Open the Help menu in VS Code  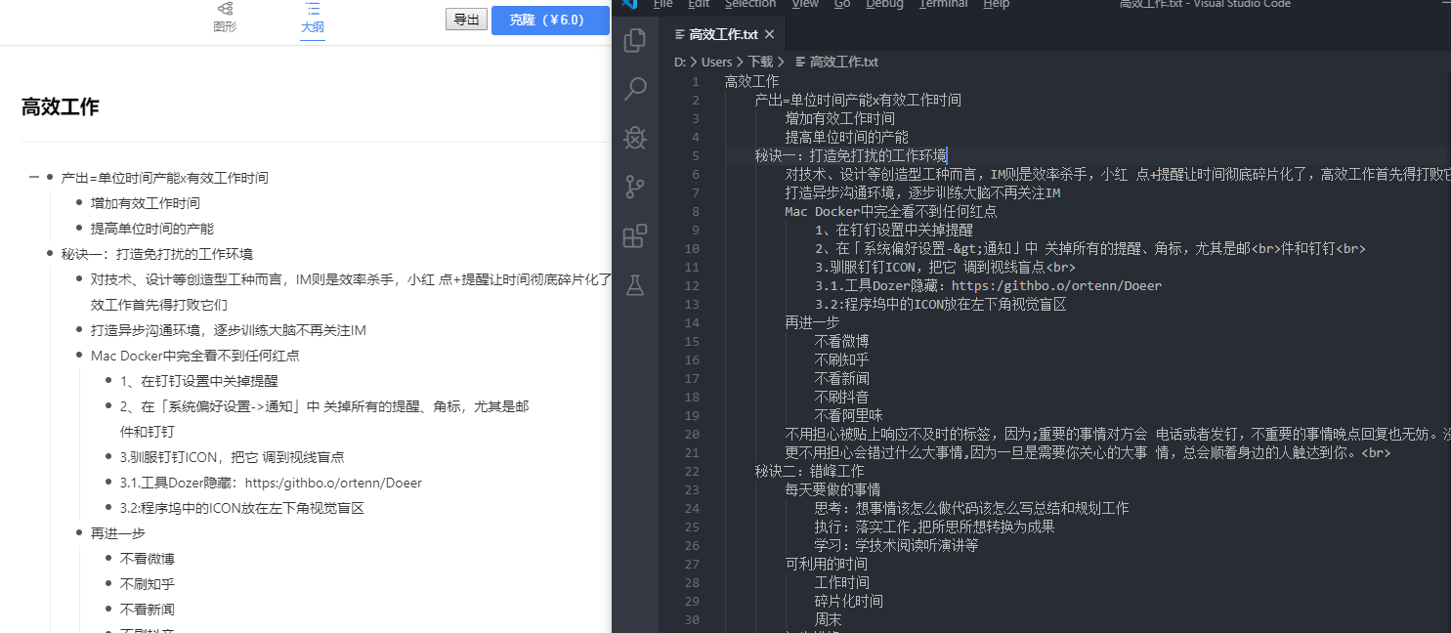(x=996, y=4)
